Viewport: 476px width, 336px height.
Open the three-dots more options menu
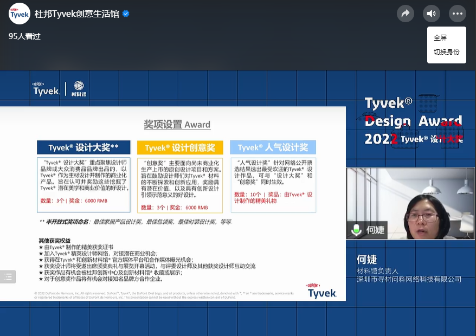click(458, 14)
